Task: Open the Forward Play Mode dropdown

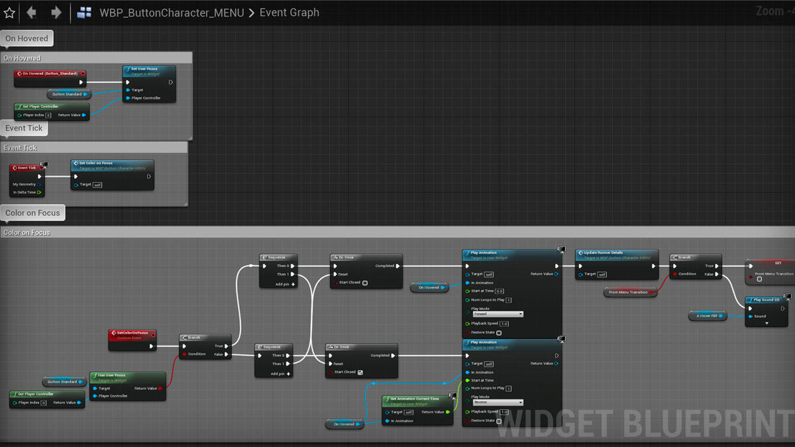Action: click(x=498, y=314)
